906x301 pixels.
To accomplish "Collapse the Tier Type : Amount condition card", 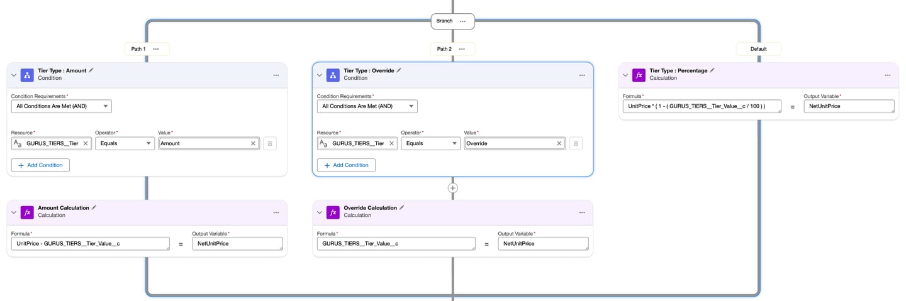I will pos(14,75).
